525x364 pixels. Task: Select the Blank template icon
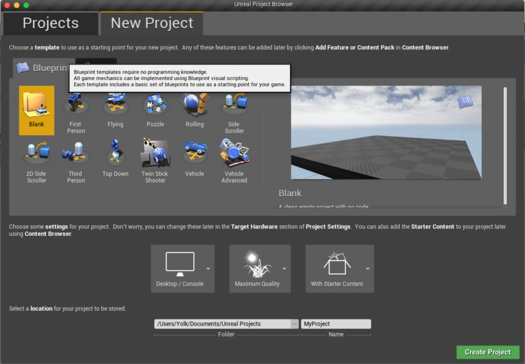(36, 110)
